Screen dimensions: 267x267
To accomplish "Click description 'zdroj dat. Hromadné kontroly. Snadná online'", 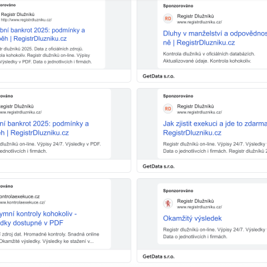I will 49,234.
